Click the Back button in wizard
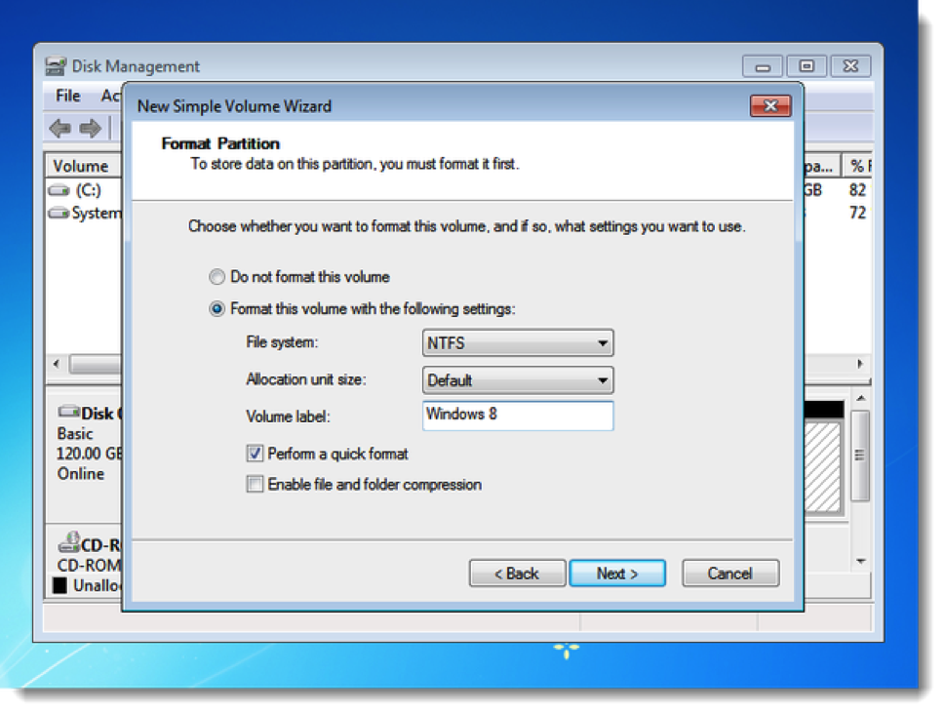945x715 pixels. [517, 574]
